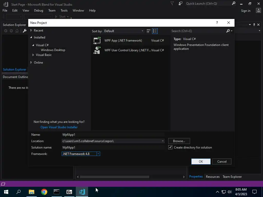Click the notifications flag icon
263x197 pixels.
coord(172,3)
